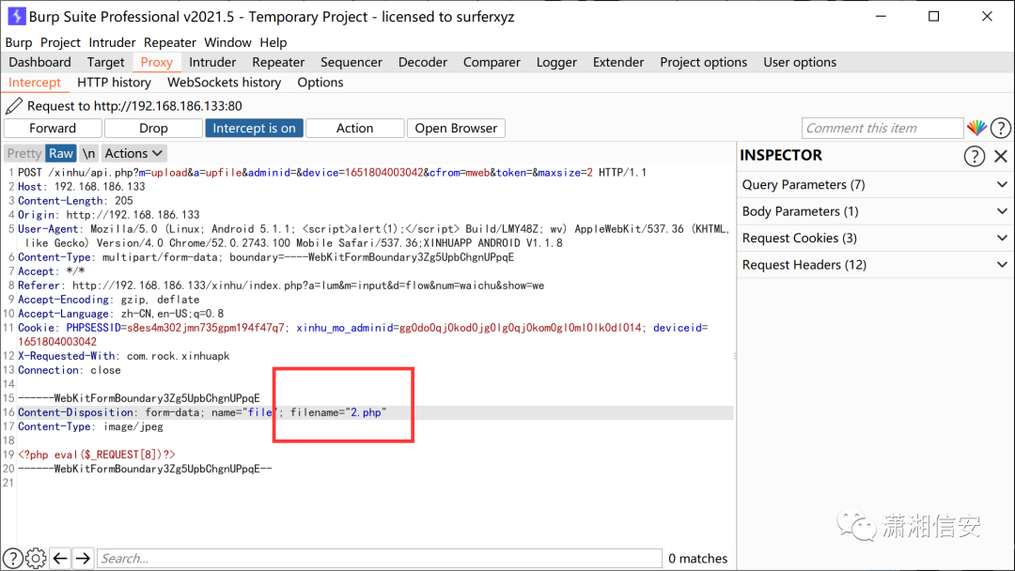Open the Project options tab
This screenshot has width=1015, height=571.
[704, 62]
